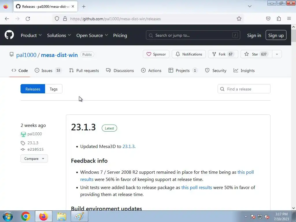This screenshot has width=296, height=222.
Task: Open the unit tests this poll results link
Action: (x=197, y=187)
